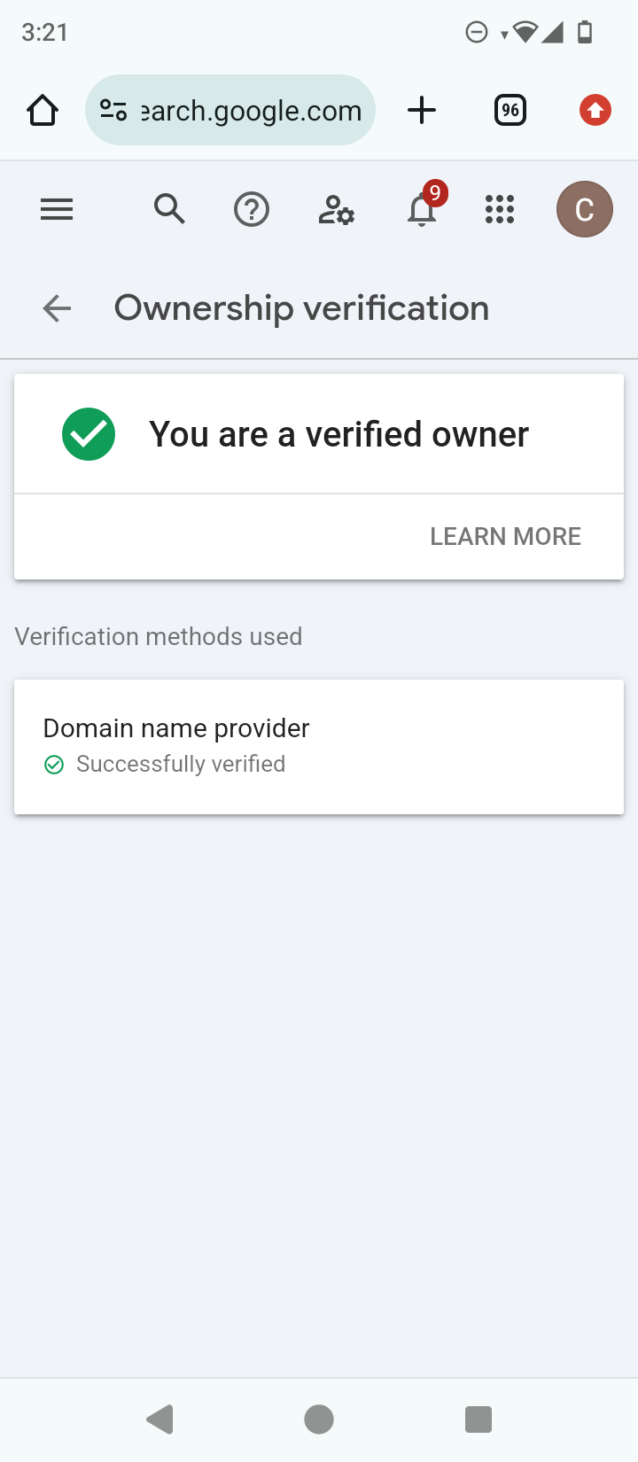The image size is (638, 1462).
Task: Tap the red browser update icon
Action: 595,111
